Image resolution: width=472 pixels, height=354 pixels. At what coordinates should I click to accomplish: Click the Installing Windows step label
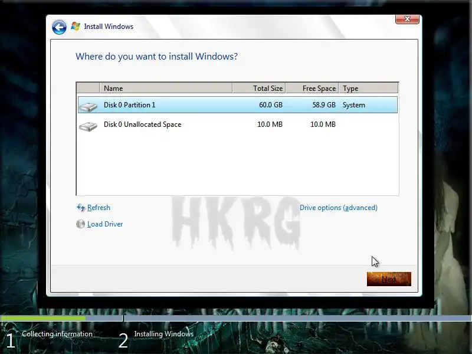(164, 334)
